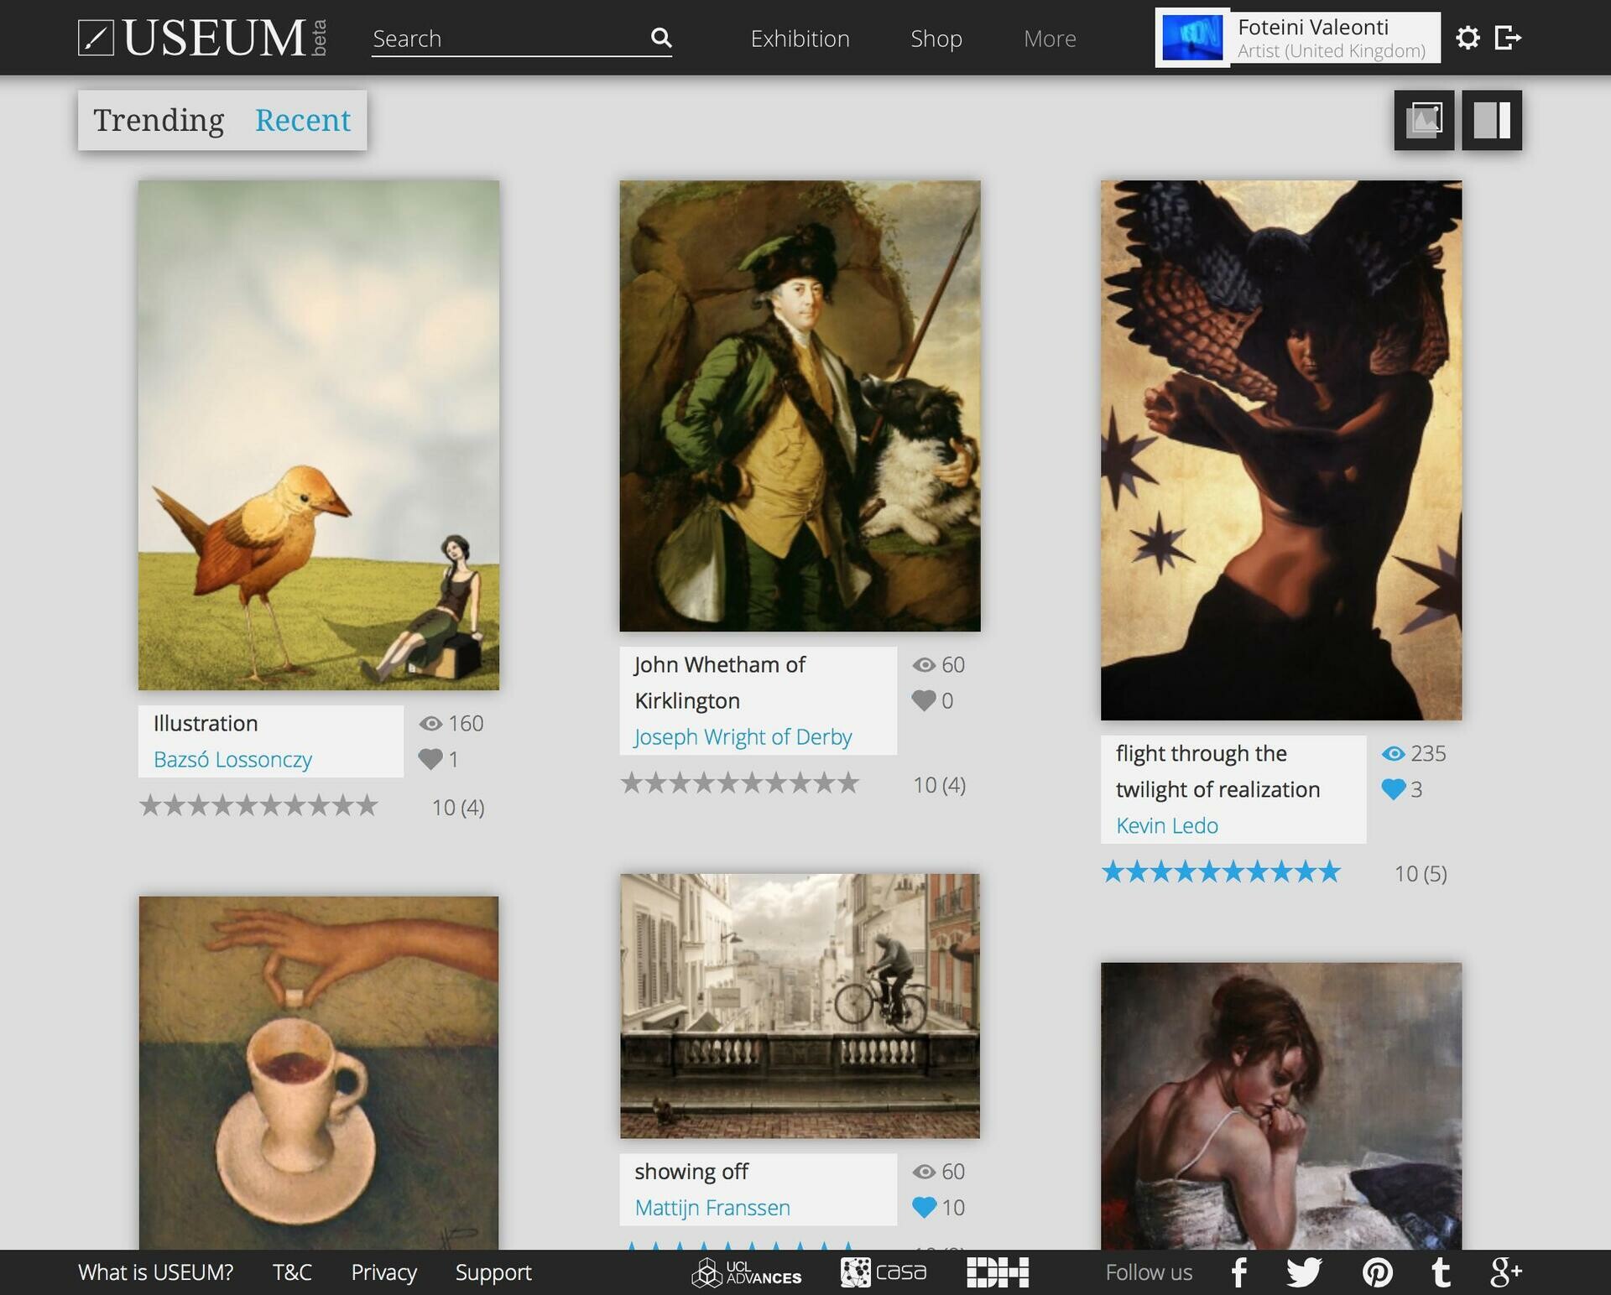Open artist Kevin Ledo page
The height and width of the screenshot is (1295, 1611).
1166,825
